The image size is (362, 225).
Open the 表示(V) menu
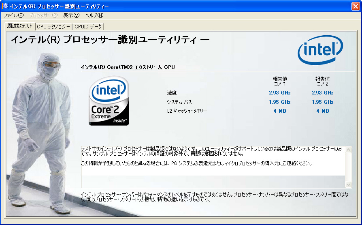pos(71,15)
